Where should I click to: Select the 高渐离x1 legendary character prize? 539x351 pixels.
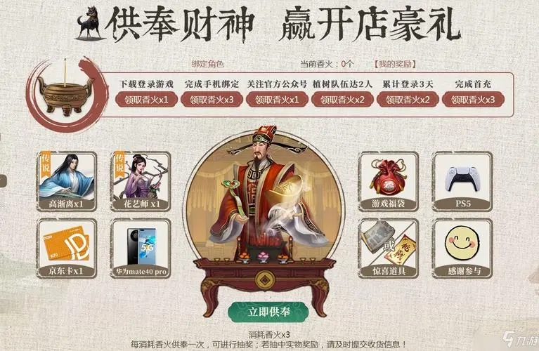click(67, 181)
